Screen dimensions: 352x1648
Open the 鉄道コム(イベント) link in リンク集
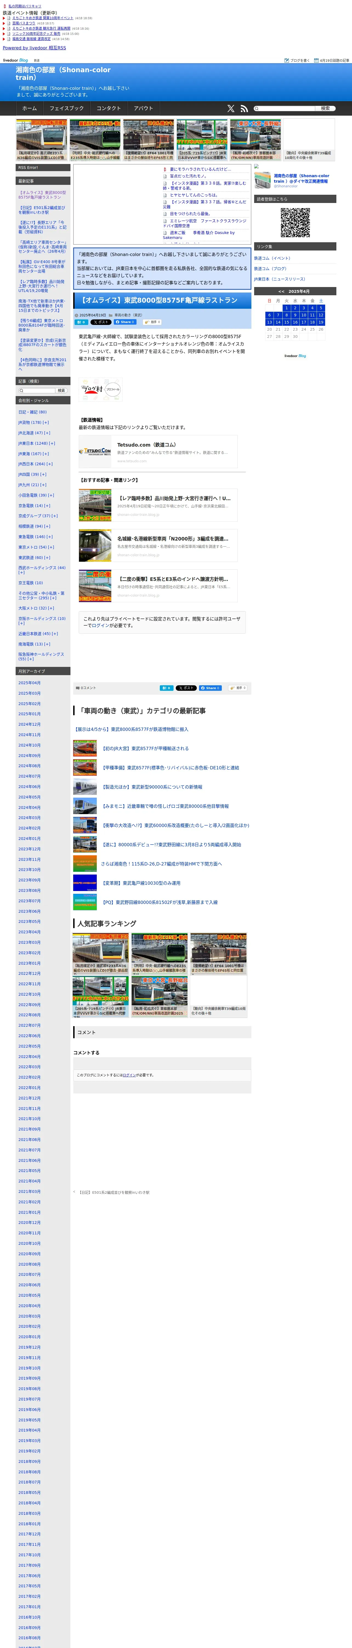coord(272,258)
